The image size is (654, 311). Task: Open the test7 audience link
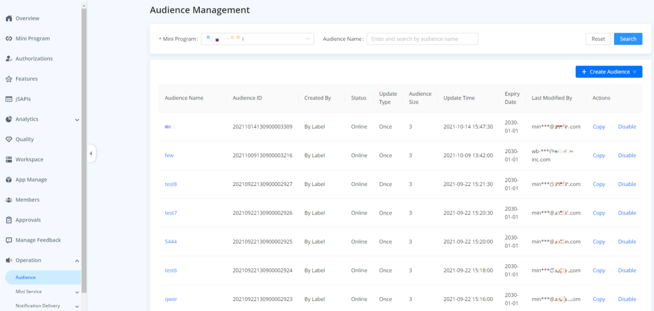[x=171, y=213]
